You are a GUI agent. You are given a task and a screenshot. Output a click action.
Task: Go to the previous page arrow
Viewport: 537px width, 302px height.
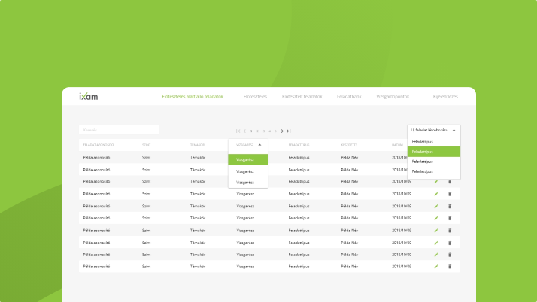(244, 131)
